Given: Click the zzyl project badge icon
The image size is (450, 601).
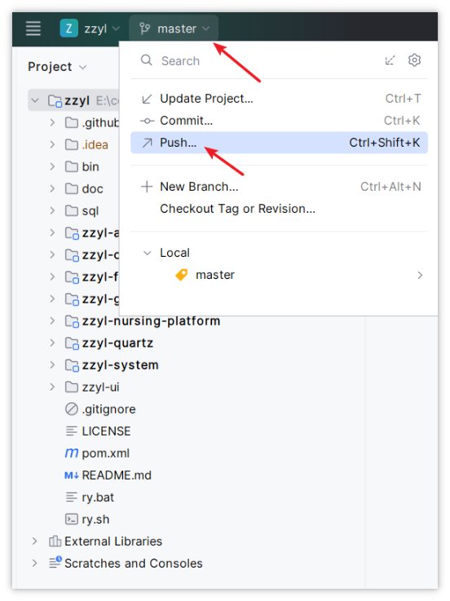Looking at the screenshot, I should (x=69, y=29).
